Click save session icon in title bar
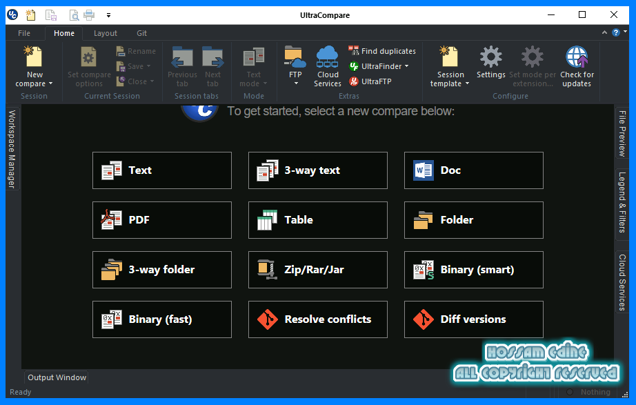The width and height of the screenshot is (636, 405). [51, 15]
